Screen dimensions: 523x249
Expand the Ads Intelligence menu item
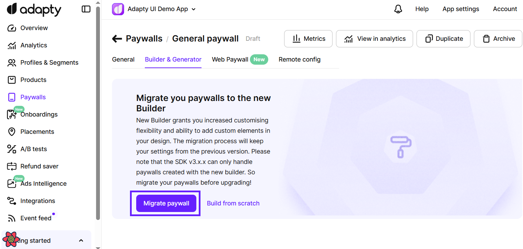pos(43,183)
